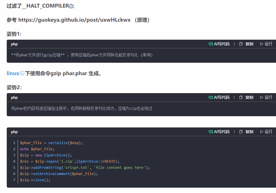This screenshot has height=193, width=276.
Task: Click the $zip->close() code line
Action: pos(35,180)
